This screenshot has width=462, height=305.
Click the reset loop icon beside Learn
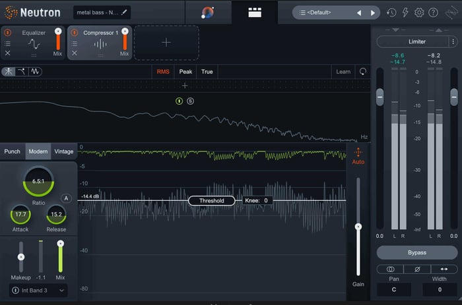pyautogui.click(x=363, y=71)
